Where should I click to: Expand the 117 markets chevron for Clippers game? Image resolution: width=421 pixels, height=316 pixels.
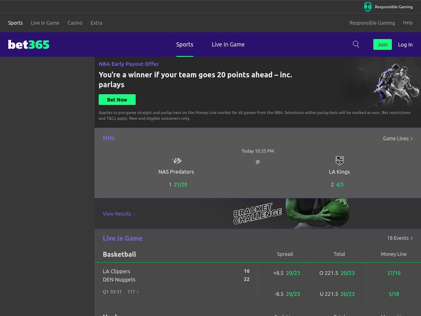click(133, 292)
